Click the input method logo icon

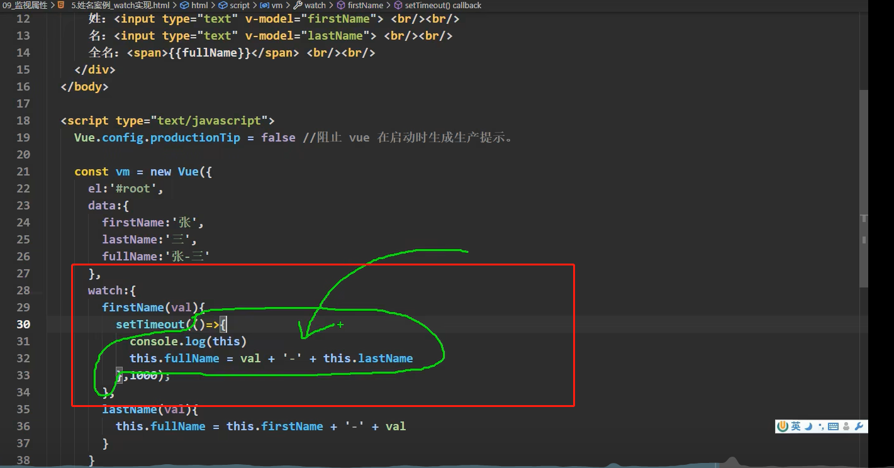(x=783, y=426)
